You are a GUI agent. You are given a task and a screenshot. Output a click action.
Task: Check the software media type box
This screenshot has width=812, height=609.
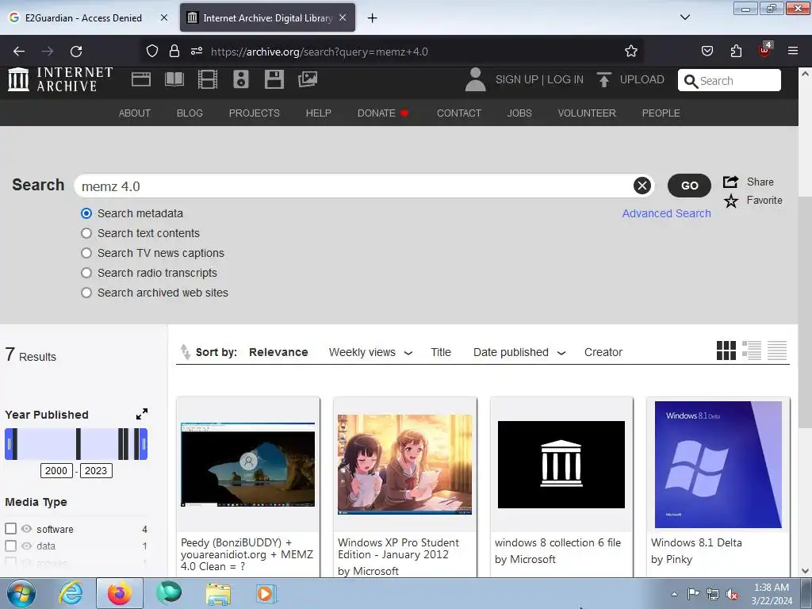[10, 529]
